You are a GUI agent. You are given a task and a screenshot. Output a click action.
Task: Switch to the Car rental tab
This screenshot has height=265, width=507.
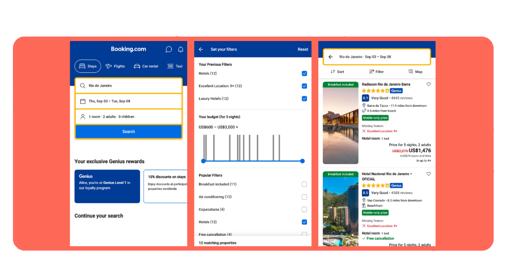146,66
